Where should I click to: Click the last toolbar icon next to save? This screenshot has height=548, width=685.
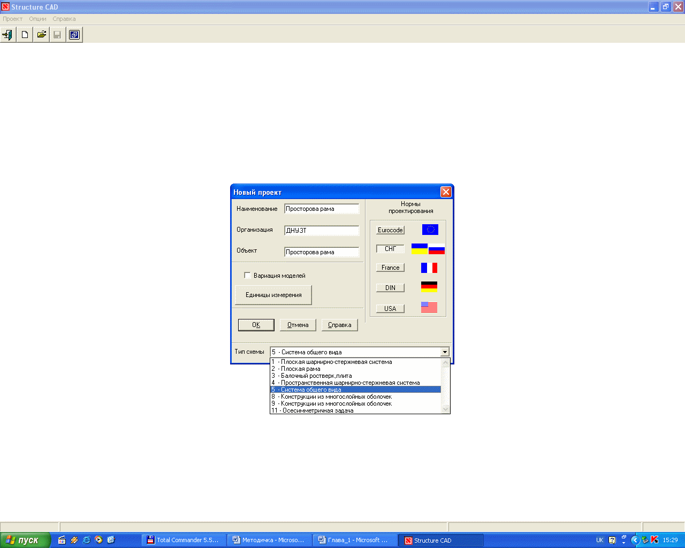[x=74, y=35]
